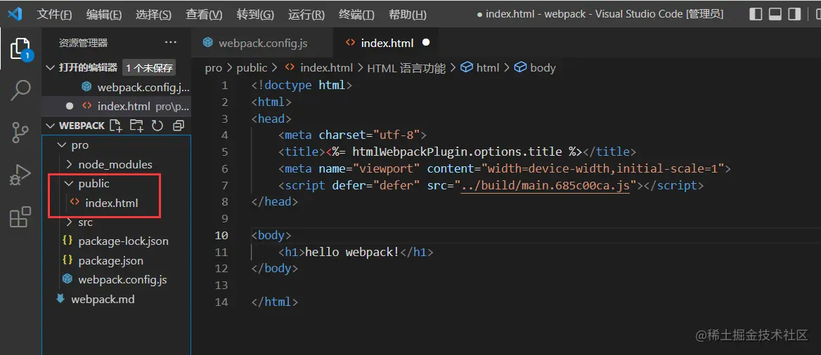
Task: Switch to the webpack.config.js editor tab
Action: (261, 43)
